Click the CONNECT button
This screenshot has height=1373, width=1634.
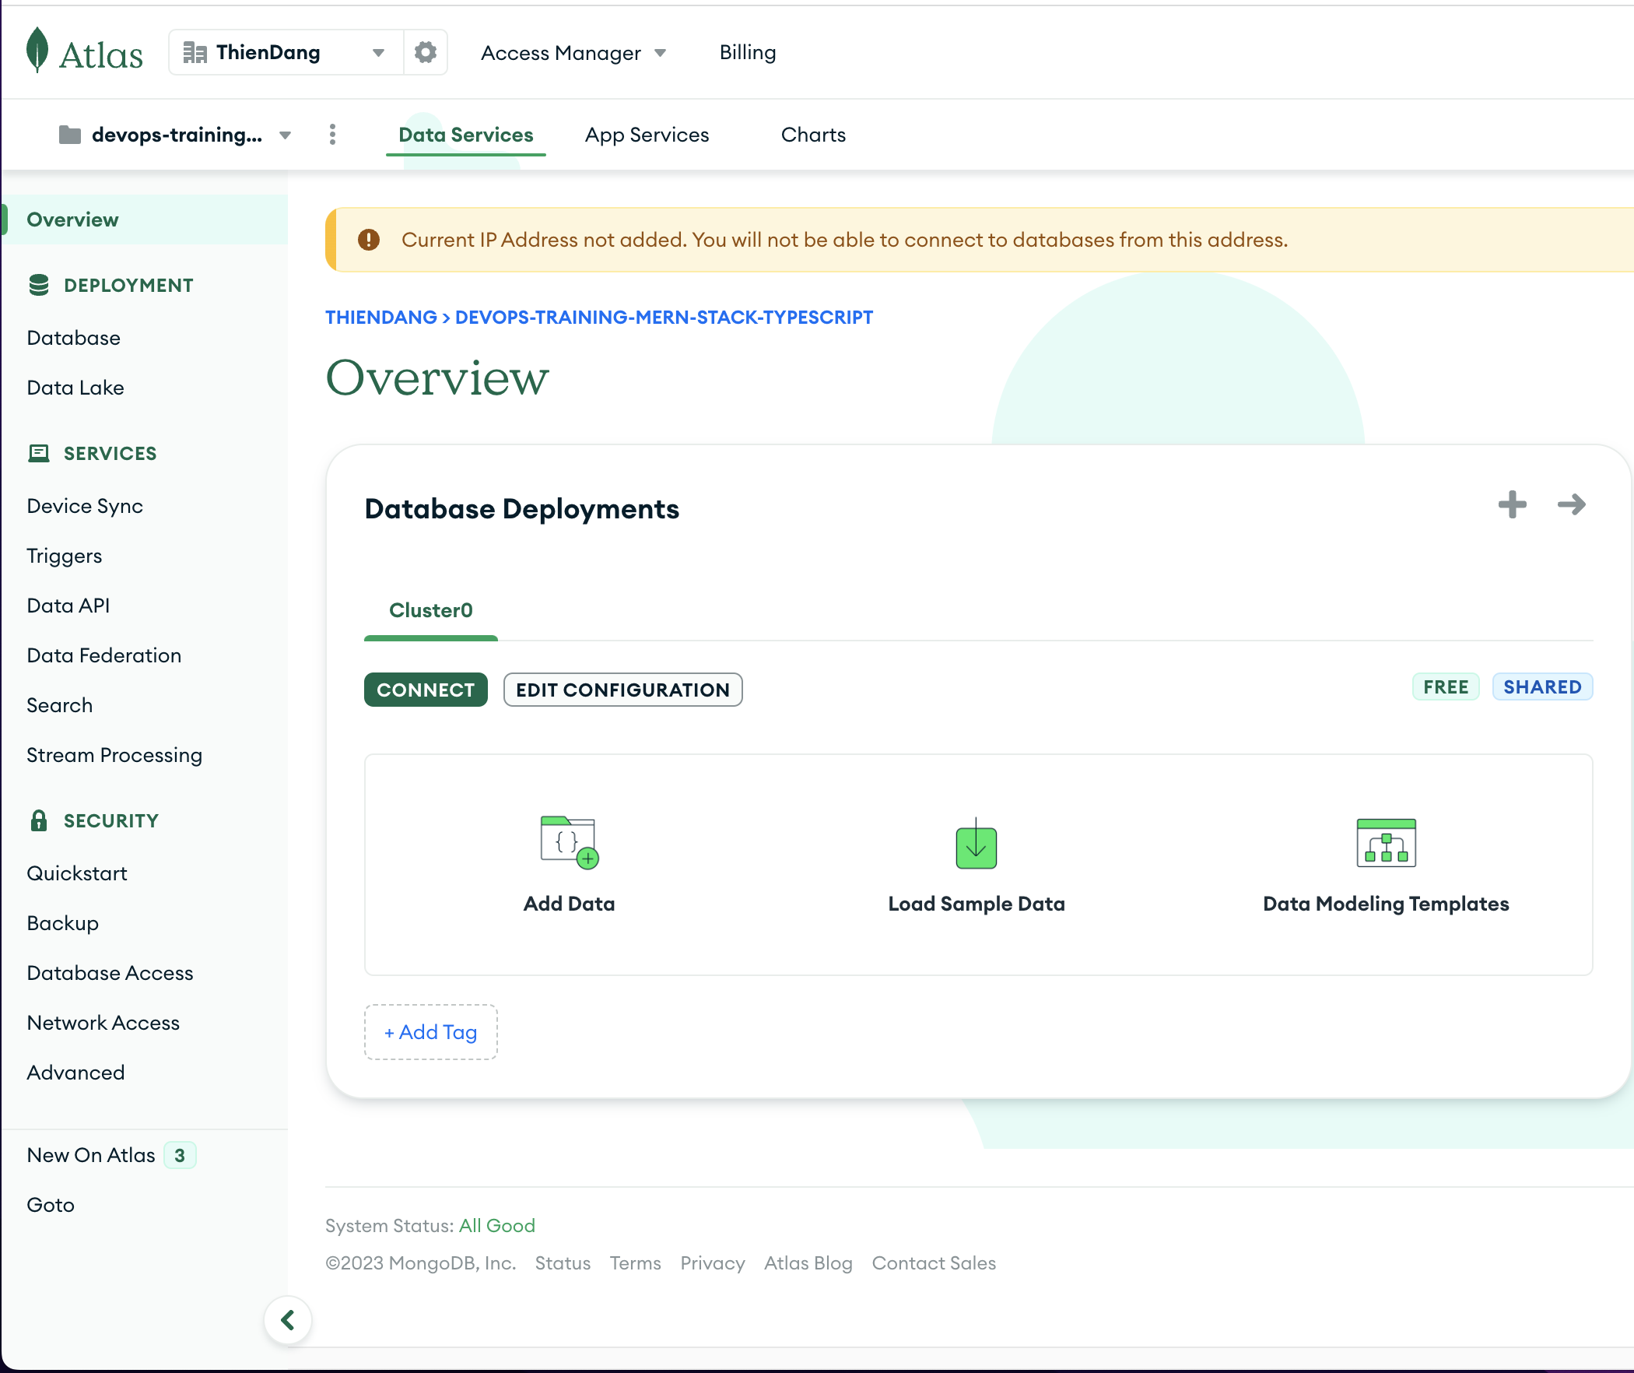[426, 690]
